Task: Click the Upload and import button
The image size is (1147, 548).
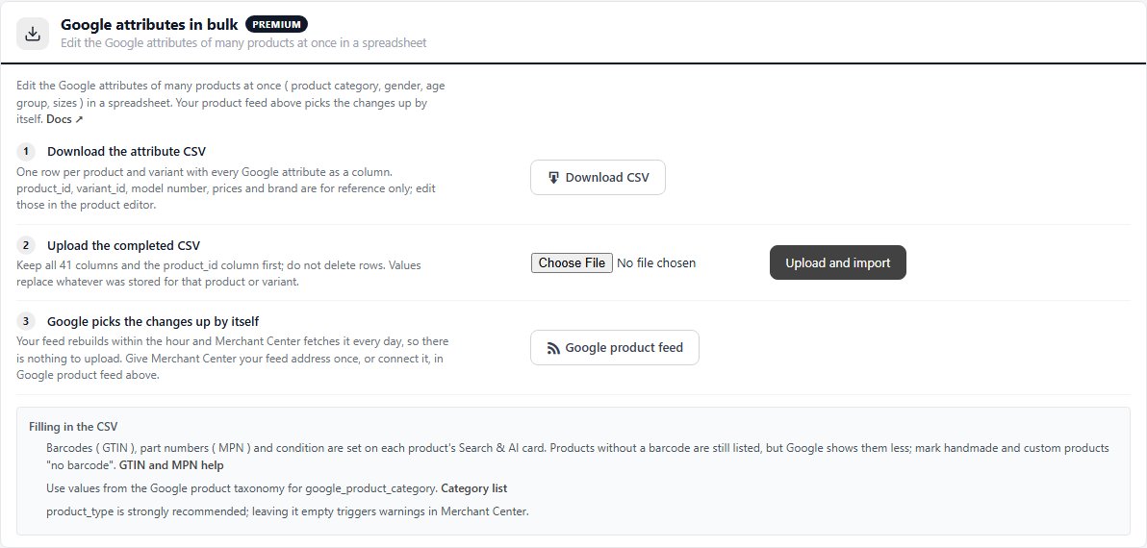Action: click(x=837, y=262)
